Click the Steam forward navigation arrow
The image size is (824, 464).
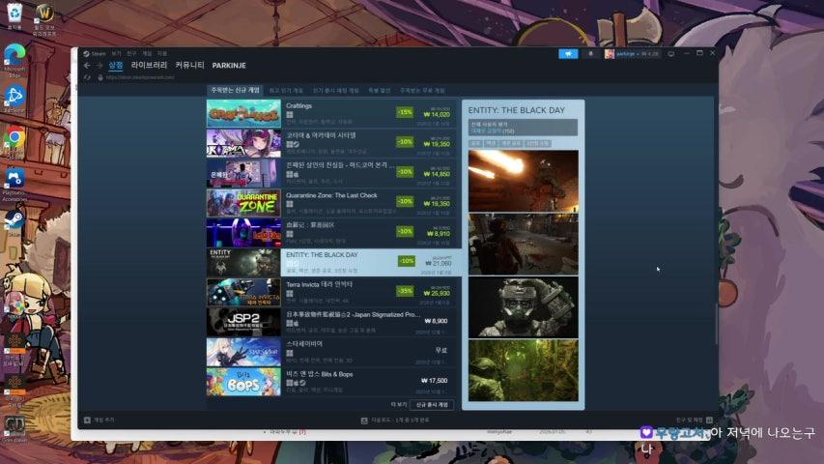(99, 65)
